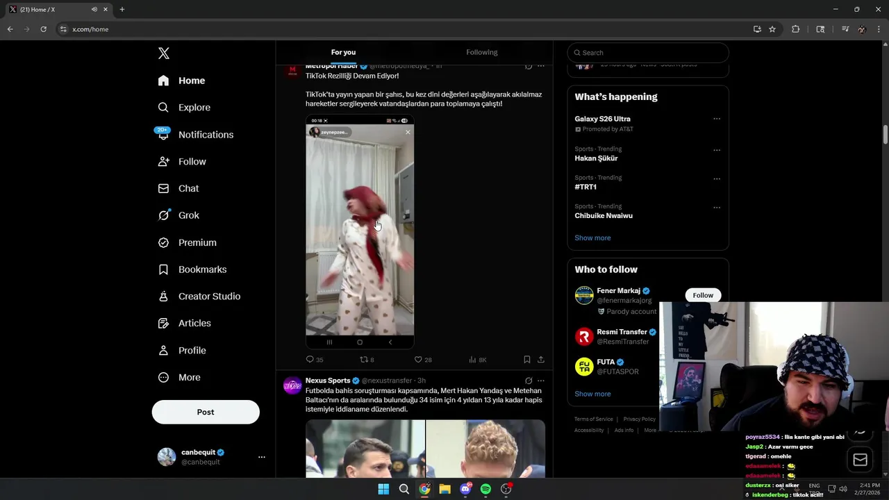This screenshot has width=889, height=500.
Task: Click the Ads info footer link
Action: point(624,431)
